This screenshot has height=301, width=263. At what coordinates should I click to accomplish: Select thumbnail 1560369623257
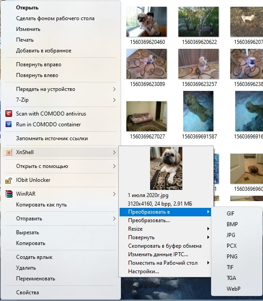pyautogui.click(x=198, y=64)
